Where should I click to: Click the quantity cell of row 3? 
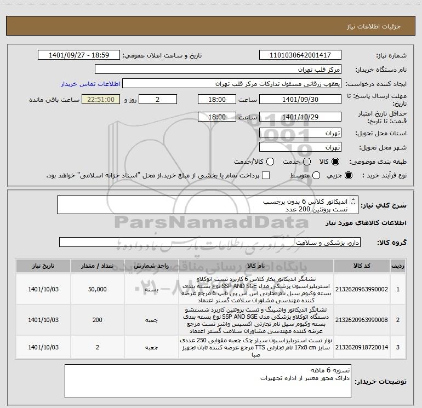[98, 347]
